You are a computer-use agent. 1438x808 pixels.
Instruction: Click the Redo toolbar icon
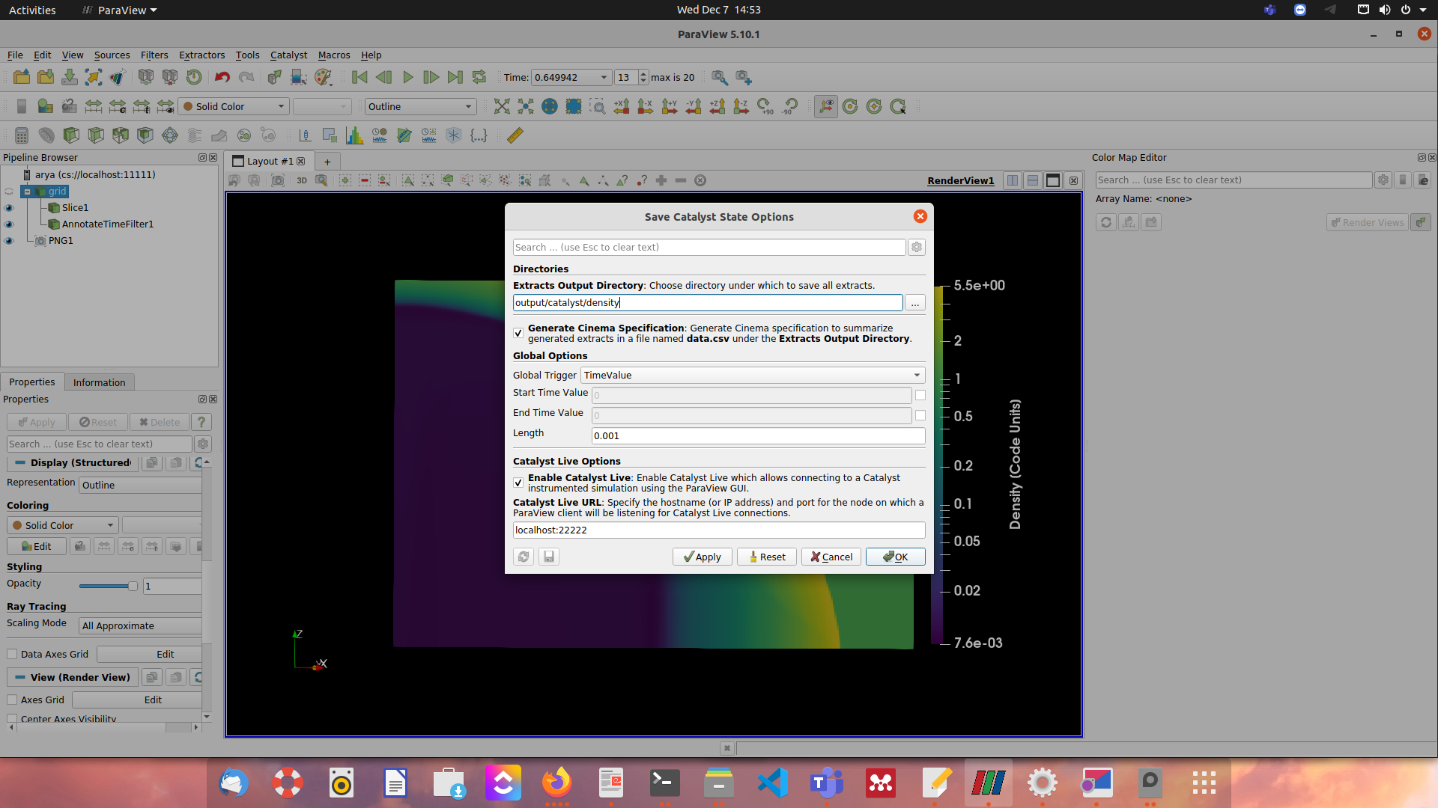tap(246, 77)
